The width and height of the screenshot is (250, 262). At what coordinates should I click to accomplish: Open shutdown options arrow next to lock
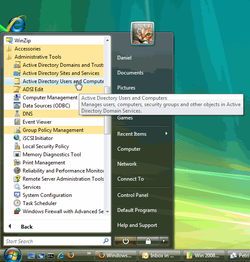[164, 241]
